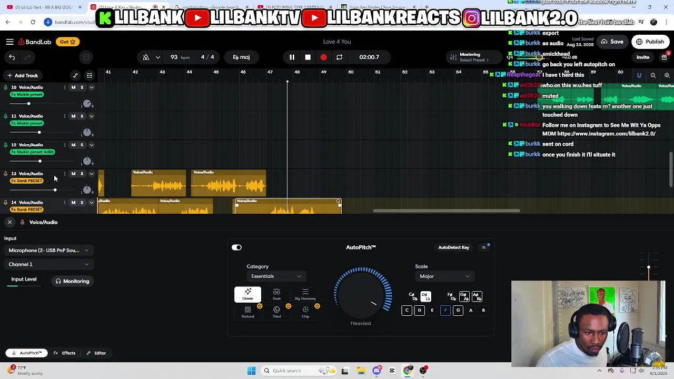The width and height of the screenshot is (674, 379).
Task: Close the Voice/Audio bottom panel
Action: pos(9,222)
